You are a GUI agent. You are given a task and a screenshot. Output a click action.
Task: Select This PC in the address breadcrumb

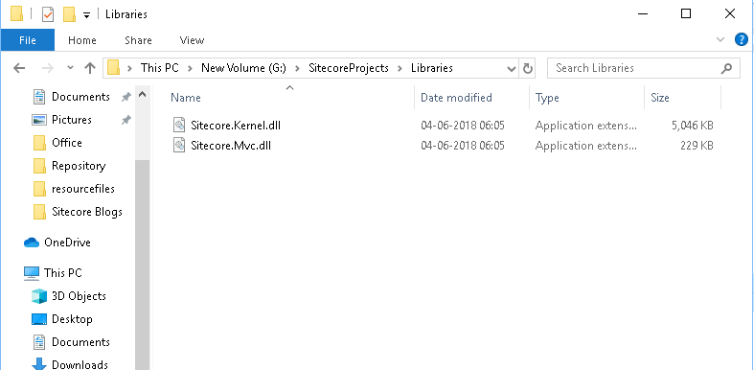coord(159,68)
